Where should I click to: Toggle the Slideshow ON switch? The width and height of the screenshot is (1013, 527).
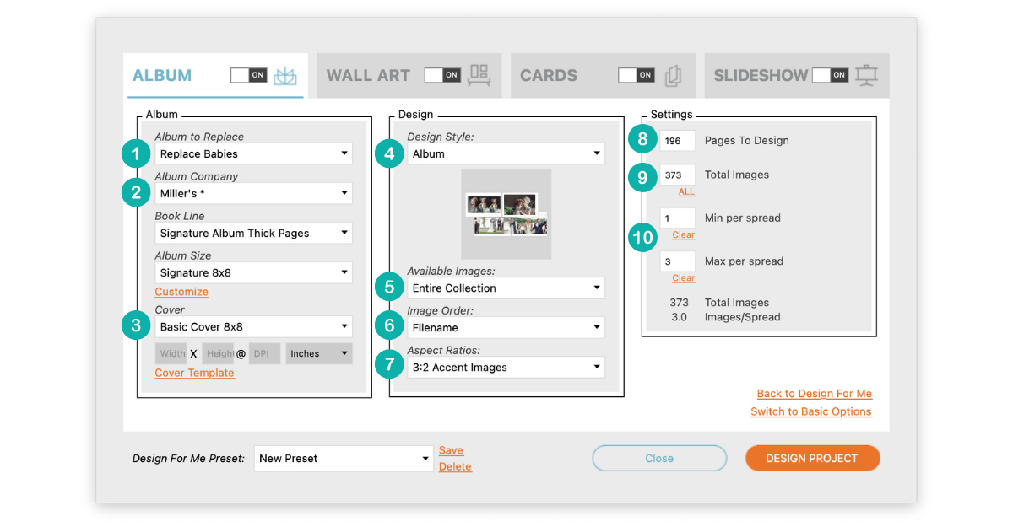(830, 75)
